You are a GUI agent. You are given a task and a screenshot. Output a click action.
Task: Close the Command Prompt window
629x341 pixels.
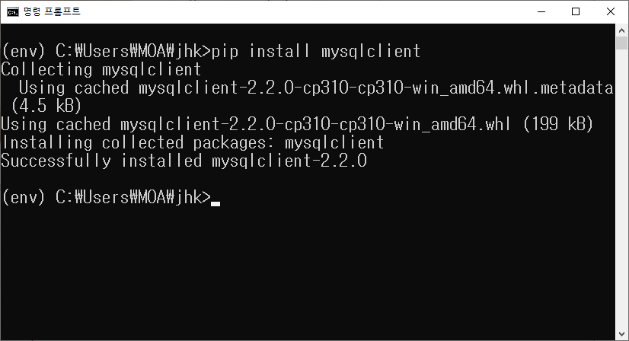[x=611, y=11]
